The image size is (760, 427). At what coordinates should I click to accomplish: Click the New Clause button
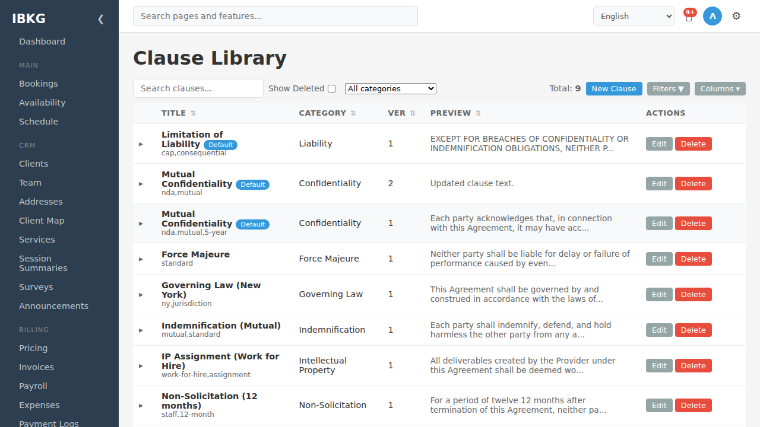[614, 88]
